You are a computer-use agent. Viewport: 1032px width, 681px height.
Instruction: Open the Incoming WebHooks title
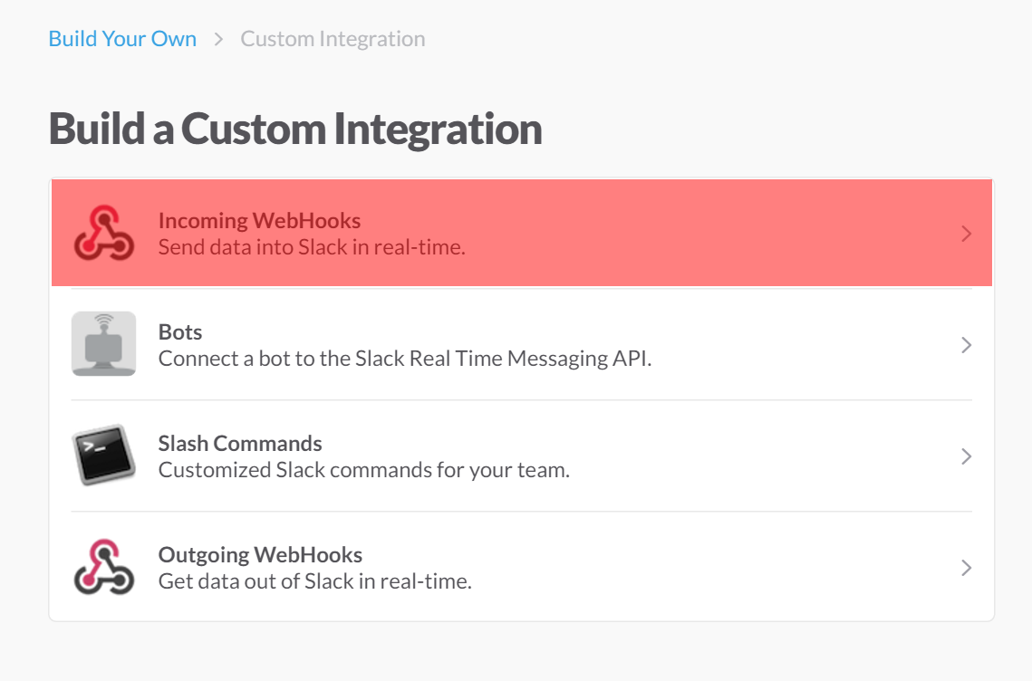[259, 220]
